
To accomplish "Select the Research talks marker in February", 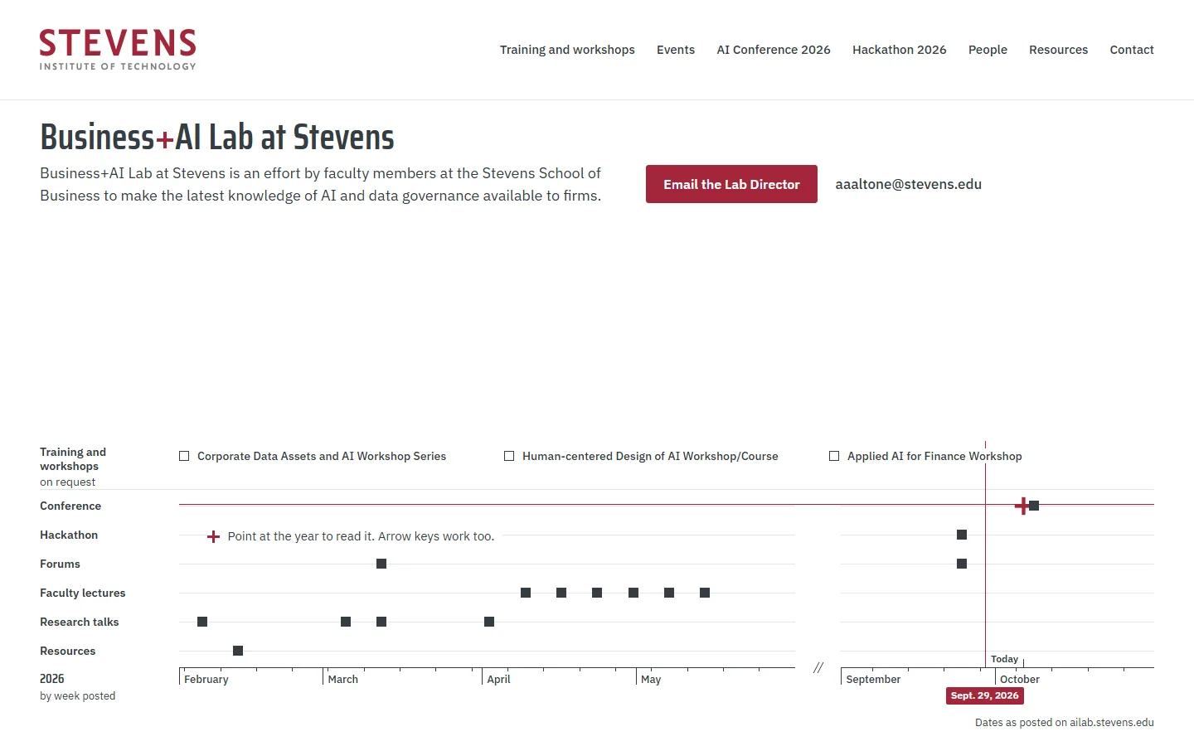I will (202, 622).
